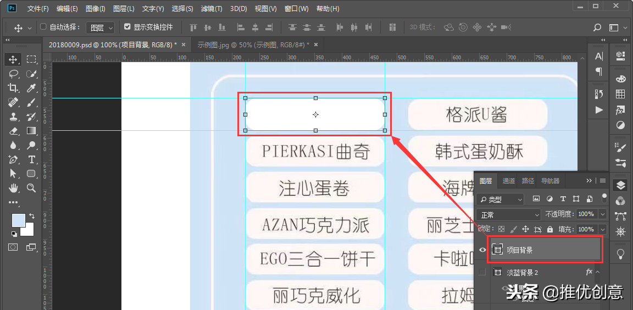633x310 pixels.
Task: Choose the Lasso tool
Action: pos(13,74)
